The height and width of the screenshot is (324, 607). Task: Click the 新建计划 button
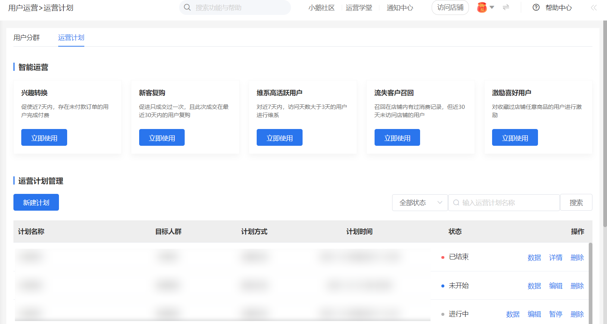36,202
